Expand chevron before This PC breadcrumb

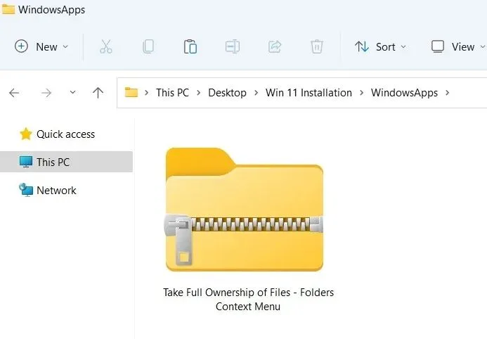click(147, 93)
